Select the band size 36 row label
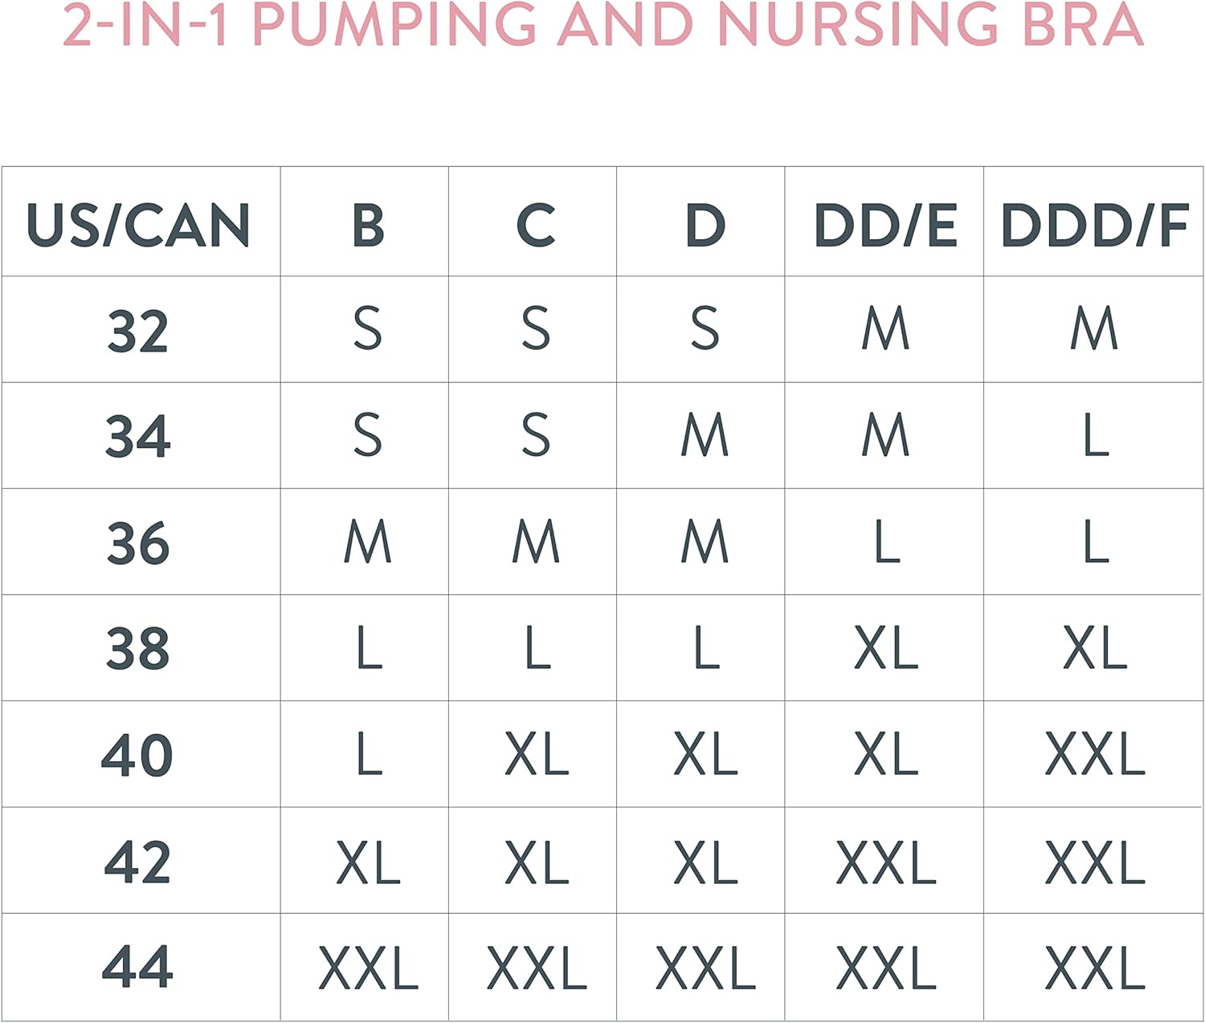The image size is (1205, 1023). [x=138, y=543]
